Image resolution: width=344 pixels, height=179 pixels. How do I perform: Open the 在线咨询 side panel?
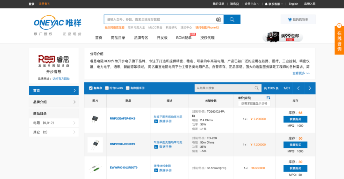point(339,40)
